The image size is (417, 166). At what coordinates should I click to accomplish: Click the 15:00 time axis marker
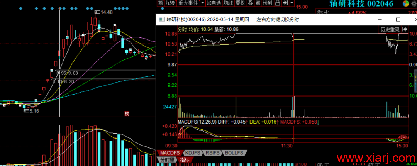point(402,146)
